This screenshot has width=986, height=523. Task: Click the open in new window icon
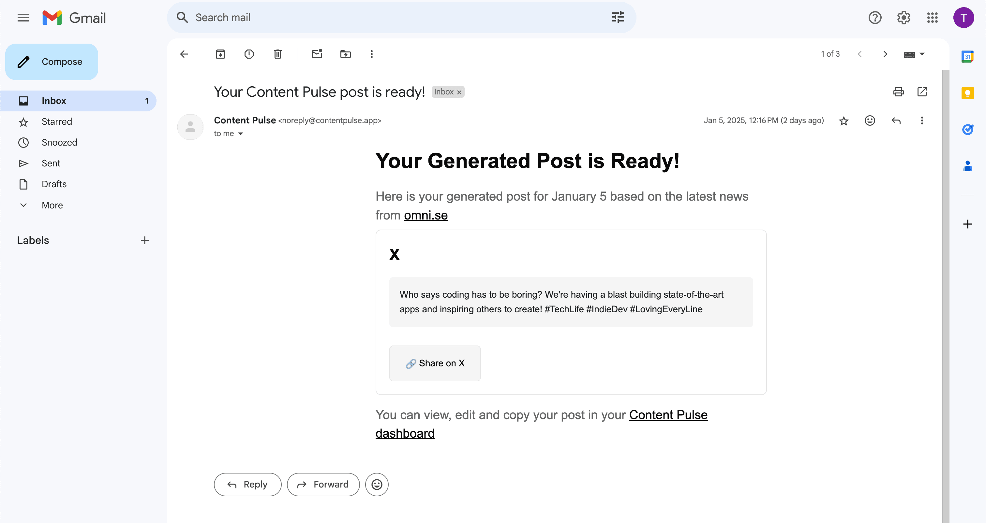(x=922, y=92)
